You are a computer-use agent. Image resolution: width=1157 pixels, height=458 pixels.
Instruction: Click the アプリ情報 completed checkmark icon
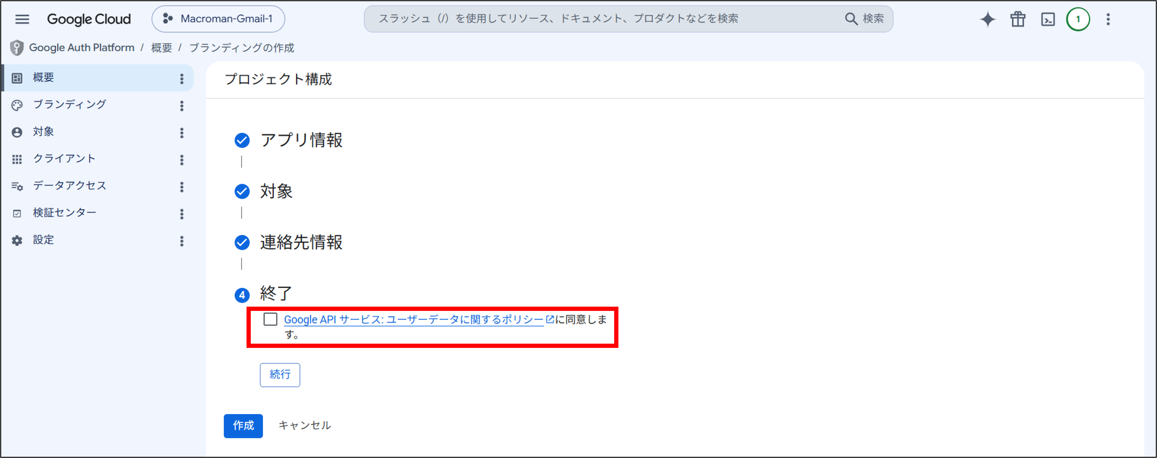coord(242,140)
